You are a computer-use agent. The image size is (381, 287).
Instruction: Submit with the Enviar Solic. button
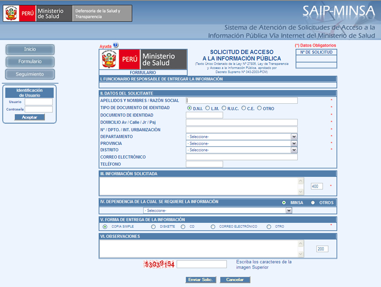(x=201, y=280)
